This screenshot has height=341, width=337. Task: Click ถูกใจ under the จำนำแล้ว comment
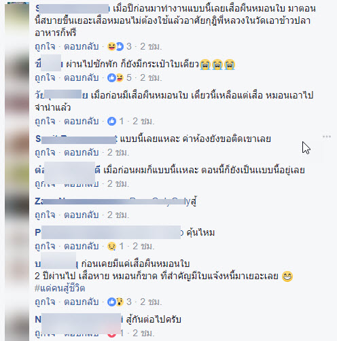coord(45,121)
